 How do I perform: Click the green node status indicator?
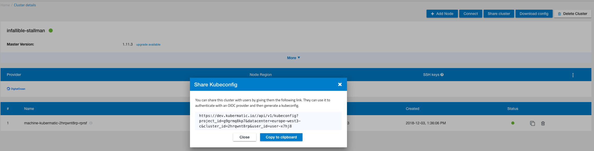[513, 123]
